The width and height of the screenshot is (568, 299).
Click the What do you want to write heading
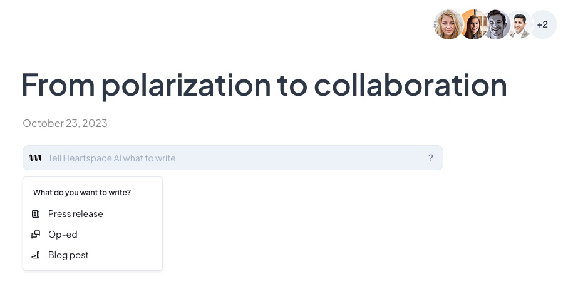coord(82,193)
